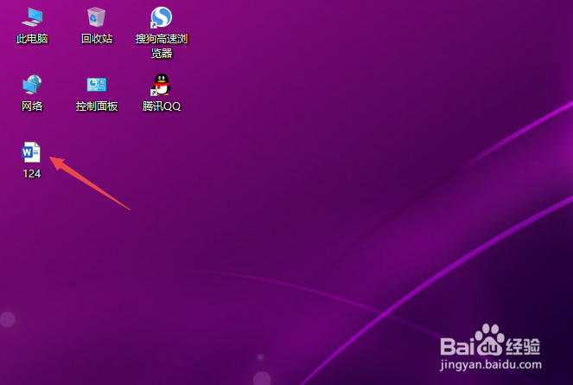Click the 搜狗高速浏览器 text label
The height and width of the screenshot is (385, 573).
(x=162, y=46)
